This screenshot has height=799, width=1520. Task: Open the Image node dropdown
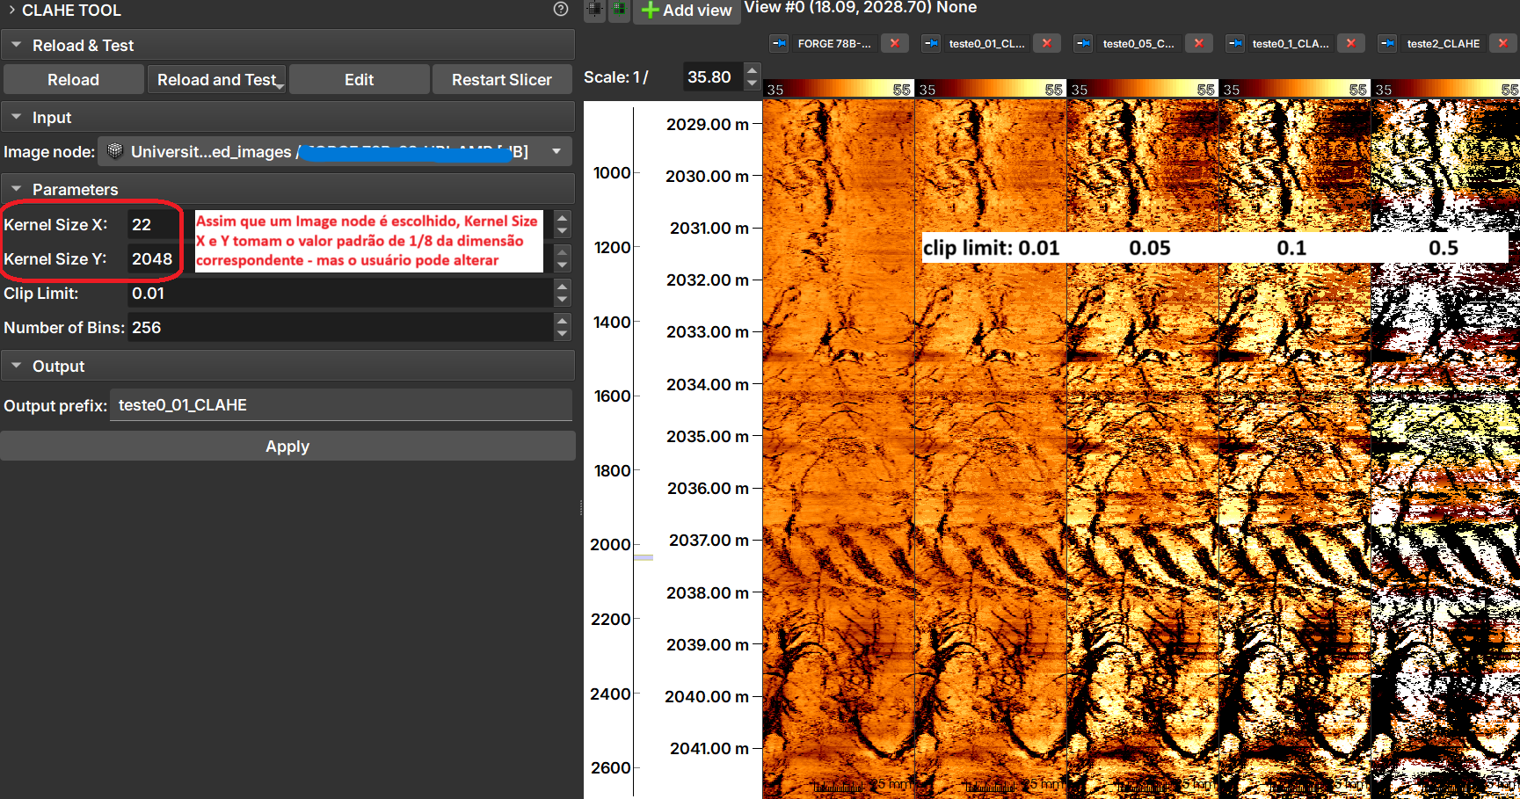pyautogui.click(x=556, y=151)
